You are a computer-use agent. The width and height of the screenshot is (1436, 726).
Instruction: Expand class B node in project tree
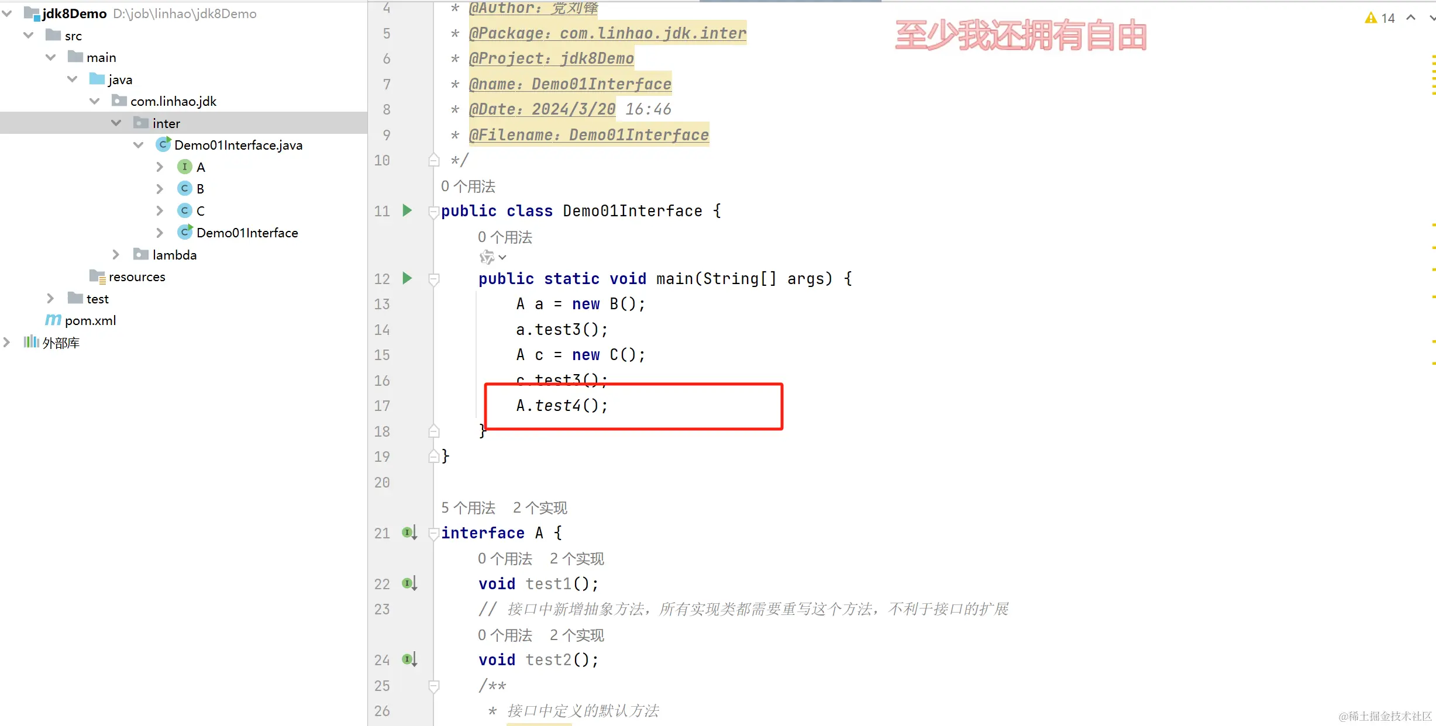click(160, 188)
